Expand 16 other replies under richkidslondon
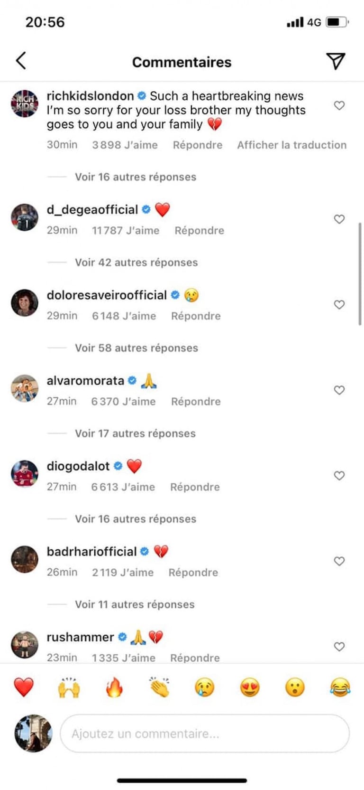Image resolution: width=364 pixels, height=790 pixels. pos(135,177)
